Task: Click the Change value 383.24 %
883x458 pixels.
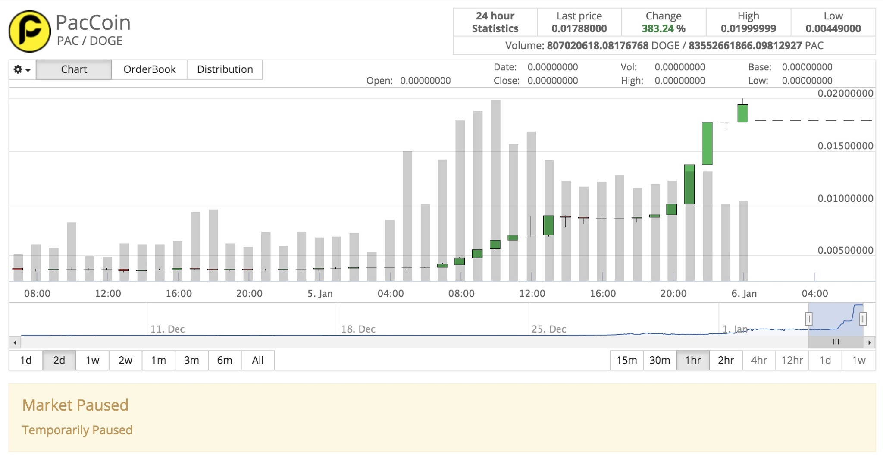Action: 663,29
